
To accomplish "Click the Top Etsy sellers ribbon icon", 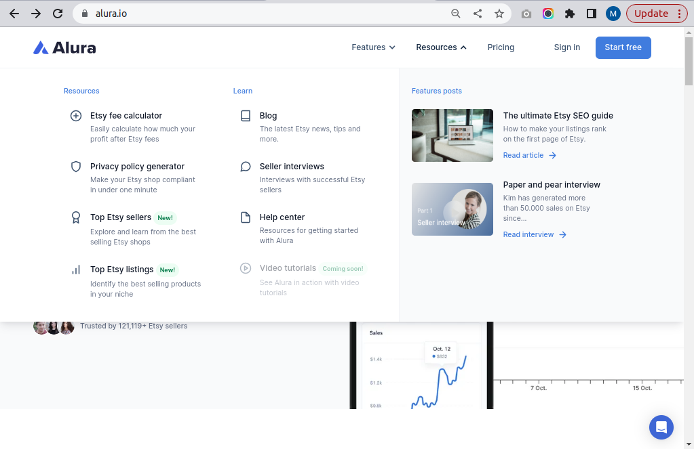I will pos(76,217).
